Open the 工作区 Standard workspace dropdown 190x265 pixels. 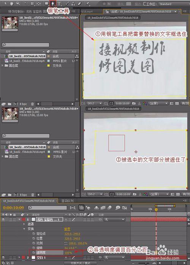click(174, 4)
